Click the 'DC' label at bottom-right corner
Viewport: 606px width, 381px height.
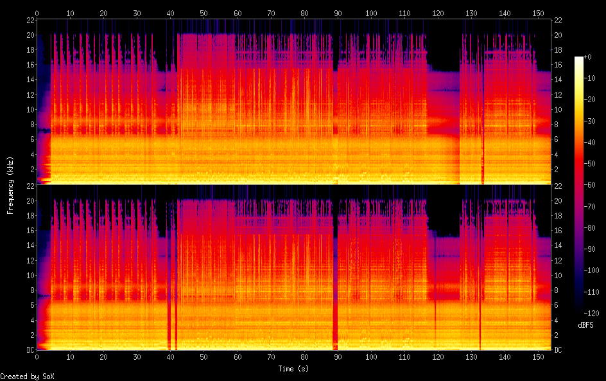558,350
